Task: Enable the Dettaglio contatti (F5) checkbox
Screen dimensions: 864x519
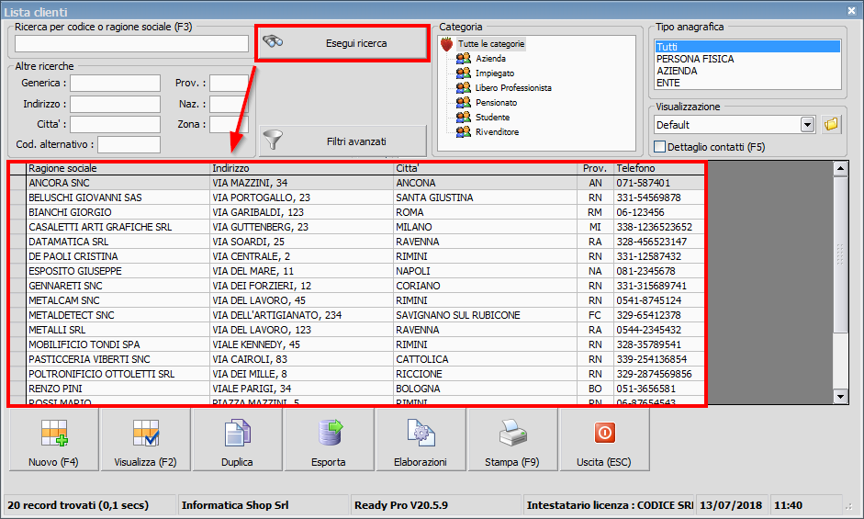Action: coord(660,147)
